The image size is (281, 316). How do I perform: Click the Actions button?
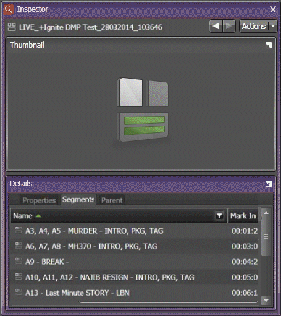[x=254, y=26]
